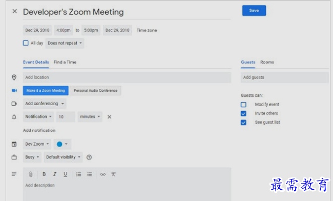
Task: Check the Modify event permission
Action: [x=243, y=105]
